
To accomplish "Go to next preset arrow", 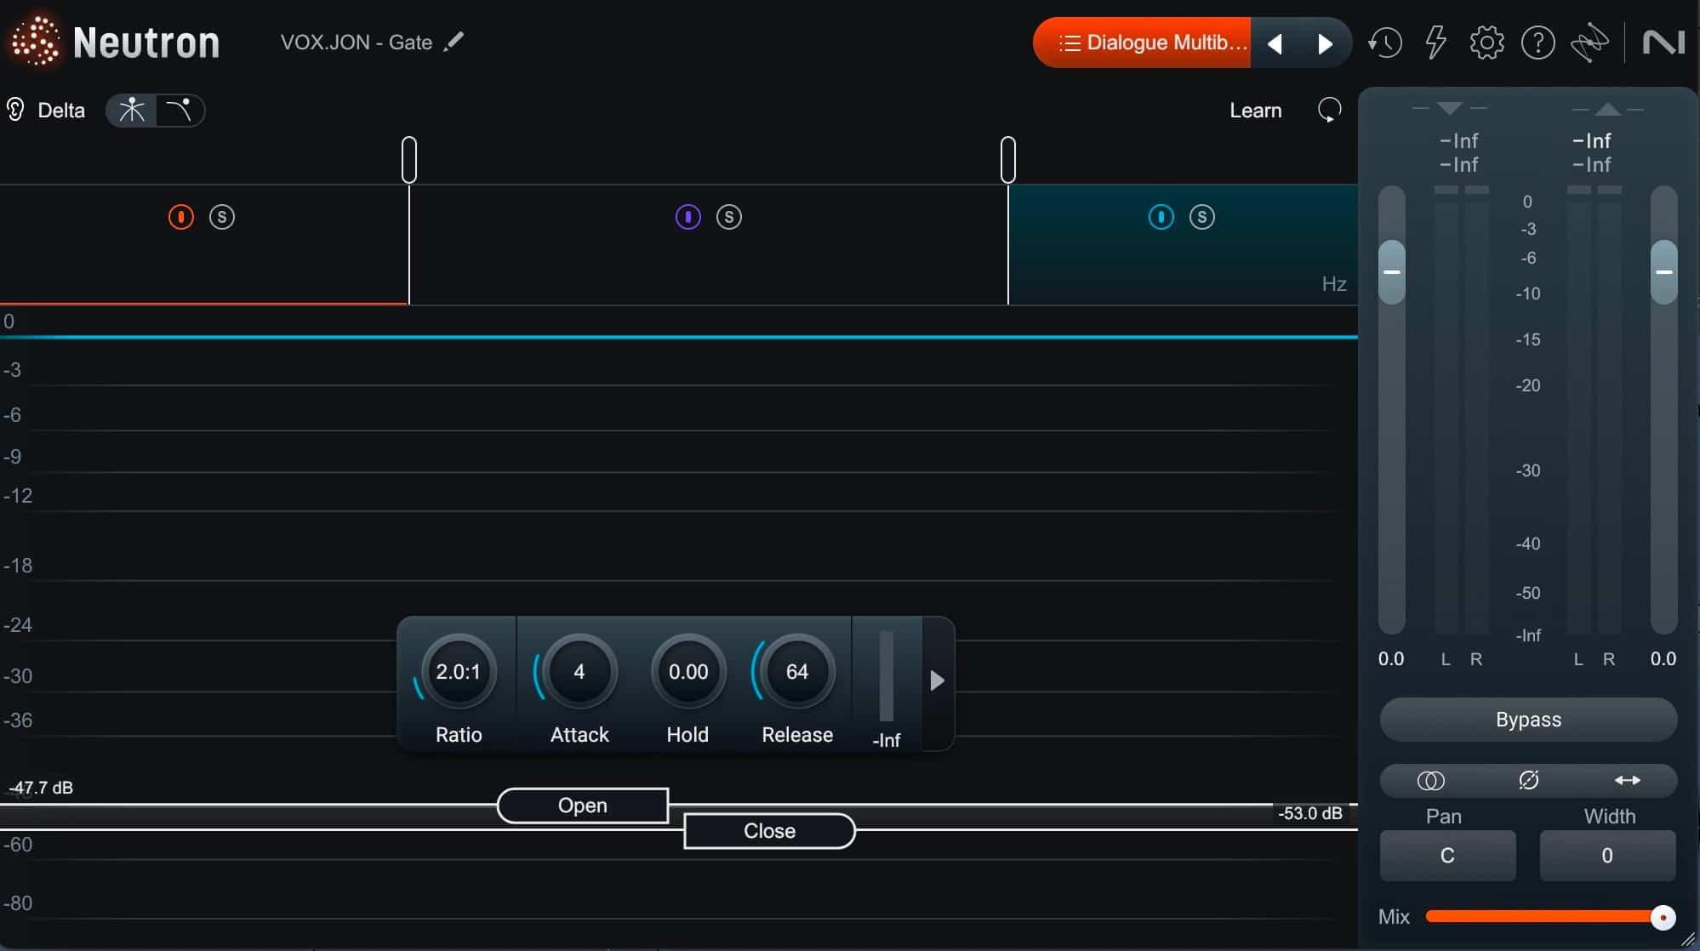I will pos(1325,43).
